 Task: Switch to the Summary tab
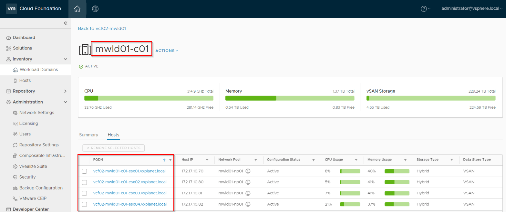pos(88,135)
